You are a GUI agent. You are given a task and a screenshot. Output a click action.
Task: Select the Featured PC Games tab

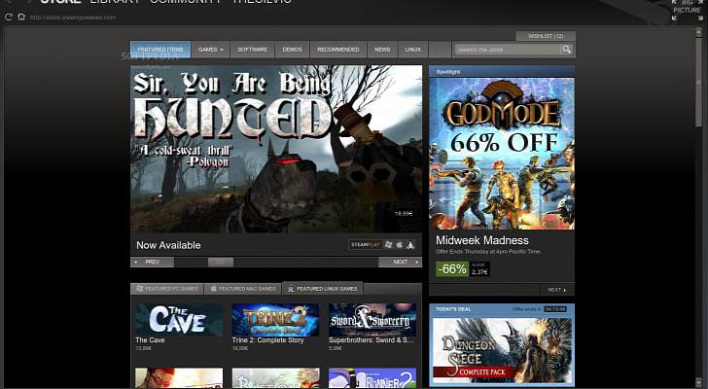point(166,289)
